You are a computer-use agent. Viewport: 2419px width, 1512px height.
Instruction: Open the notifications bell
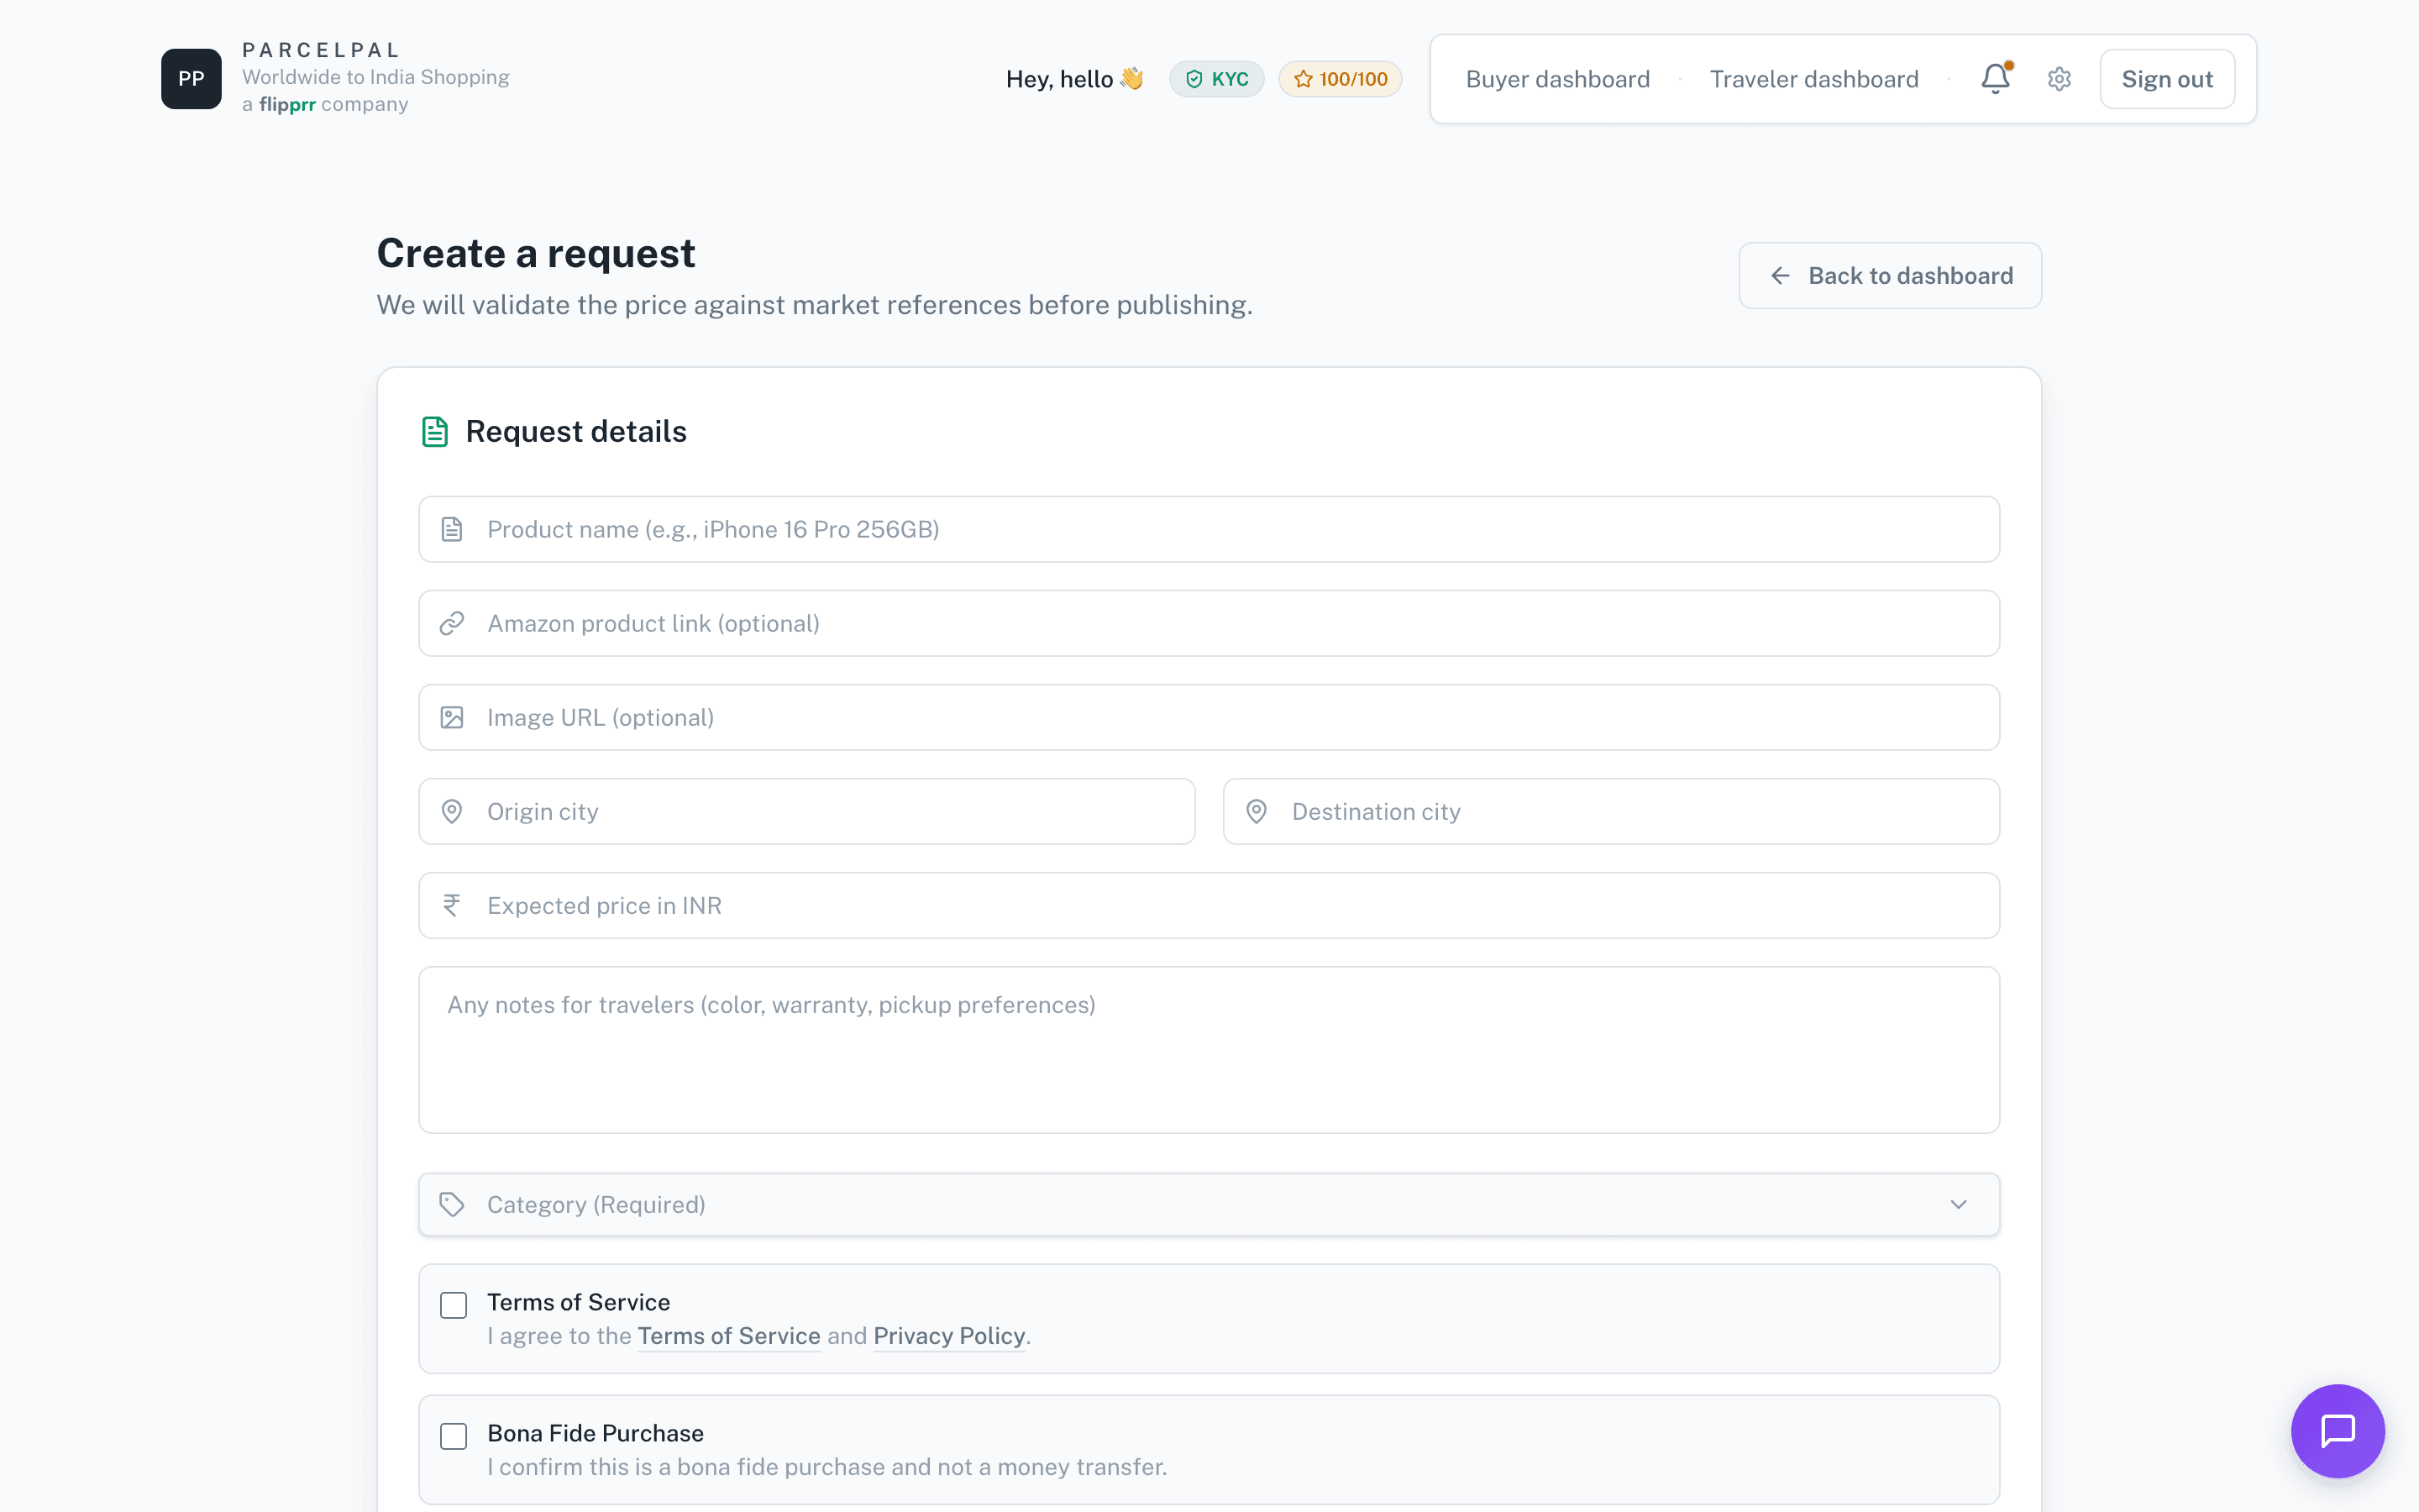coord(1995,79)
